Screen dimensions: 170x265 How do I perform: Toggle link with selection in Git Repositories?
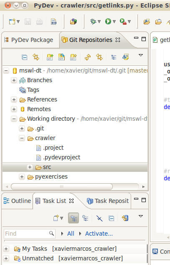pyautogui.click(x=36, y=57)
